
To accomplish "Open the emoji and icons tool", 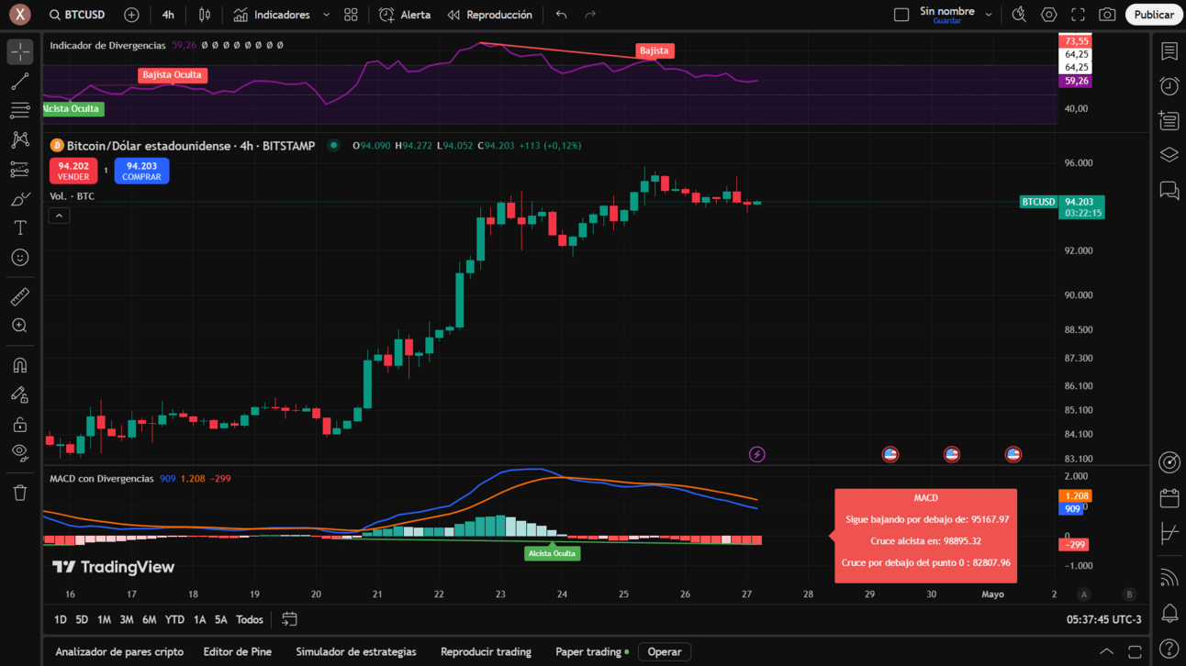I will [20, 258].
